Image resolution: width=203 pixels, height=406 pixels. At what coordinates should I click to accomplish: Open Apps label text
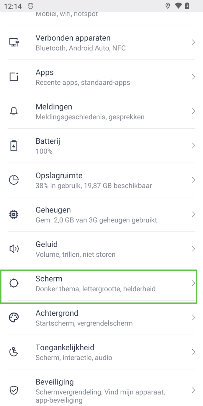(x=45, y=73)
